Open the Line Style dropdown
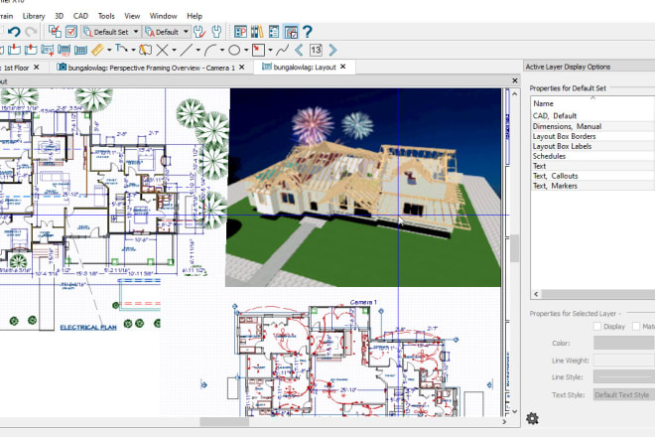Screen dimensions: 655x437 [624, 377]
